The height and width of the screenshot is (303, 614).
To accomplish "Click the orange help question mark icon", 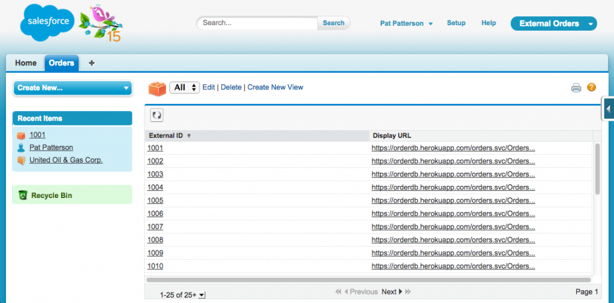I will 591,87.
